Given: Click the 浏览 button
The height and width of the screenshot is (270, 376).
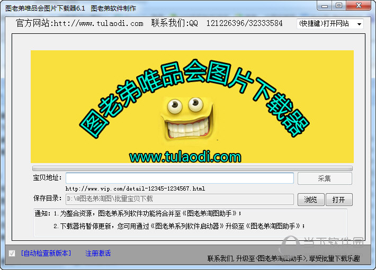Looking at the screenshot, I should pyautogui.click(x=311, y=200).
